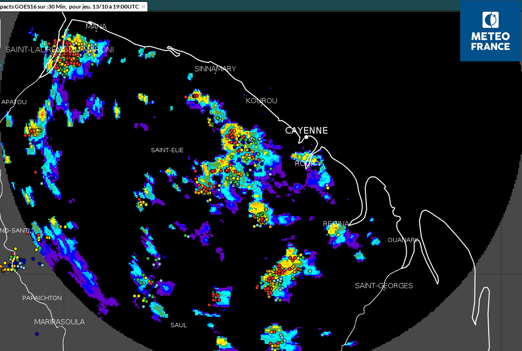This screenshot has width=522, height=351.
Task: Click the CAYENNE city label
Action: [306, 130]
